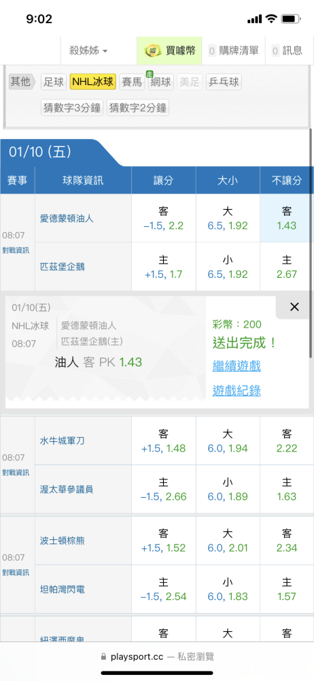Select the 網球 tab with badge
The height and width of the screenshot is (681, 314).
161,82
